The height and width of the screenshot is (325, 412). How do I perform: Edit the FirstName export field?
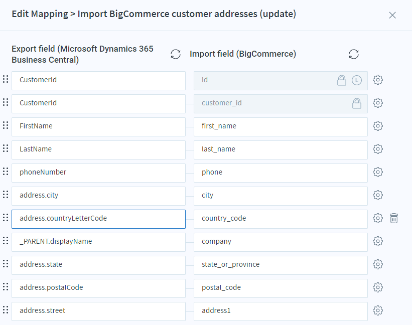click(x=98, y=127)
